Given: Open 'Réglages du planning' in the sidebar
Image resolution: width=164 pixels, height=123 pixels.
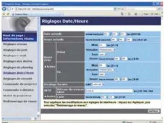Looking at the screenshot, I should pyautogui.click(x=18, y=67).
